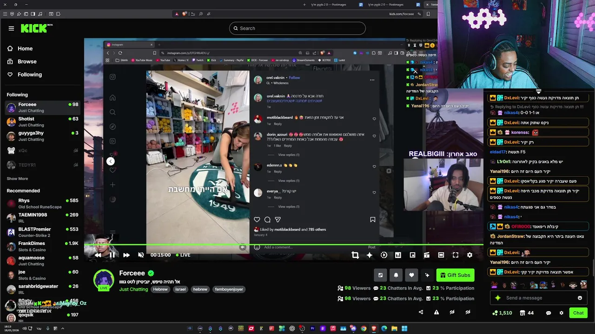595x334 pixels.
Task: Click the sparkle icon in player controls
Action: click(x=370, y=255)
